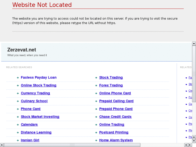Click the arrow bullet beside Currency Trading
Image resolution: width=196 pixels, height=147 pixels.
point(18,93)
